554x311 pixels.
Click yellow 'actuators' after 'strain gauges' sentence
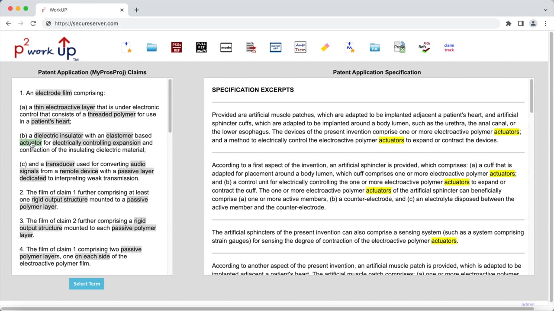[444, 241]
